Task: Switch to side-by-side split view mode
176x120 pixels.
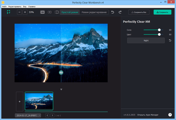Action: (x=50, y=12)
